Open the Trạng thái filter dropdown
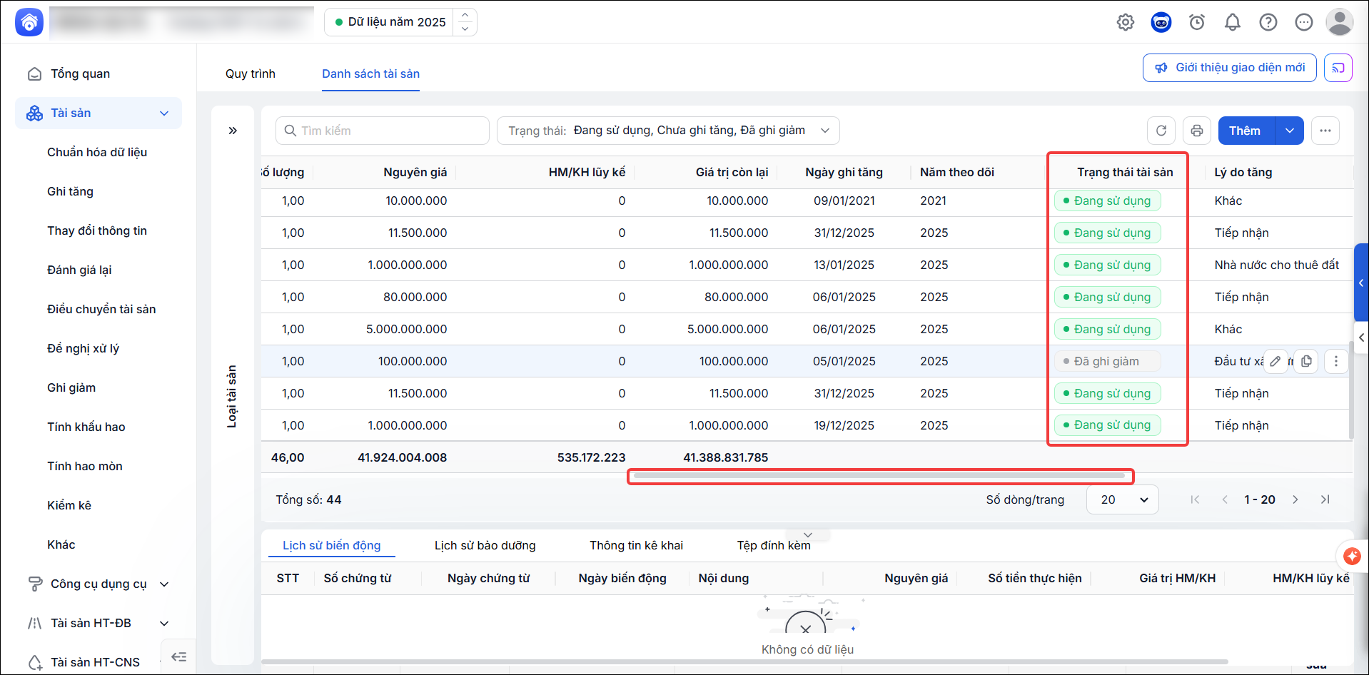This screenshot has height=675, width=1369. point(668,131)
